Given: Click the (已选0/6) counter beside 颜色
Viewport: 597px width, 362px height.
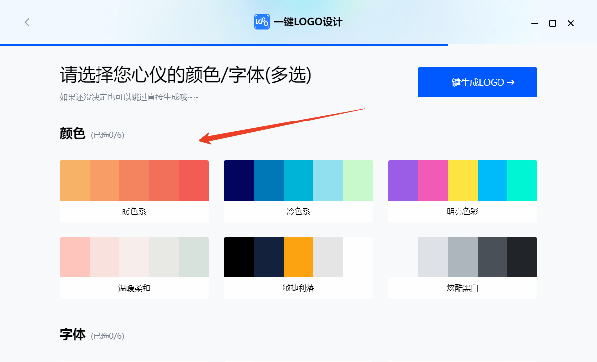Looking at the screenshot, I should pos(108,135).
